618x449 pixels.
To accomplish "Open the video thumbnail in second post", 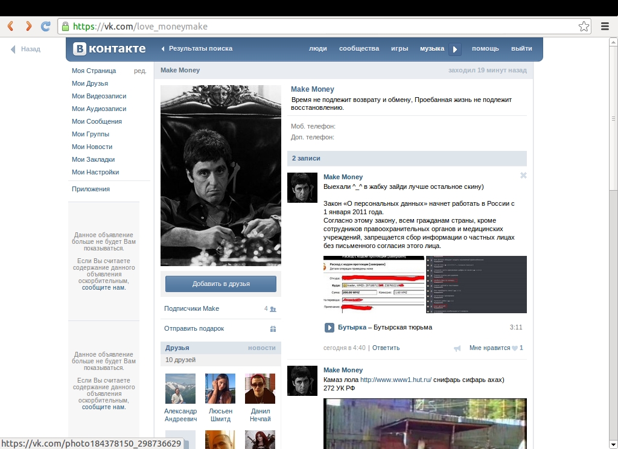I will 425,424.
